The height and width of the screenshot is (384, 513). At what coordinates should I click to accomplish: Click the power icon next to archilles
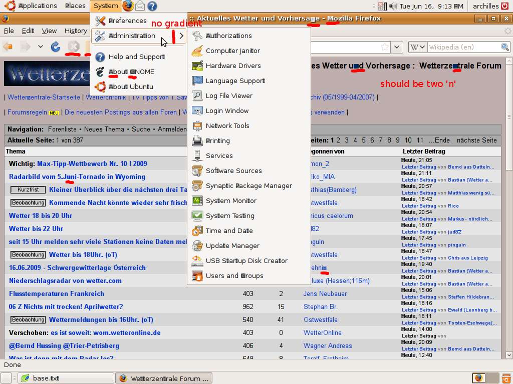pos(506,6)
